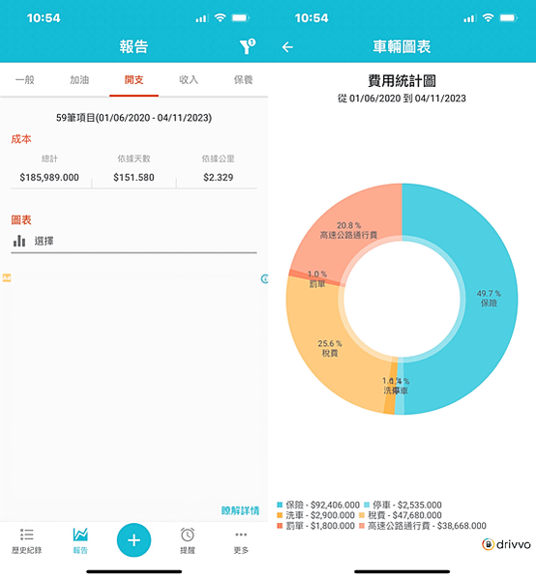Tap the 瞭解詳情 link
This screenshot has height=579, width=536.
pos(240,510)
